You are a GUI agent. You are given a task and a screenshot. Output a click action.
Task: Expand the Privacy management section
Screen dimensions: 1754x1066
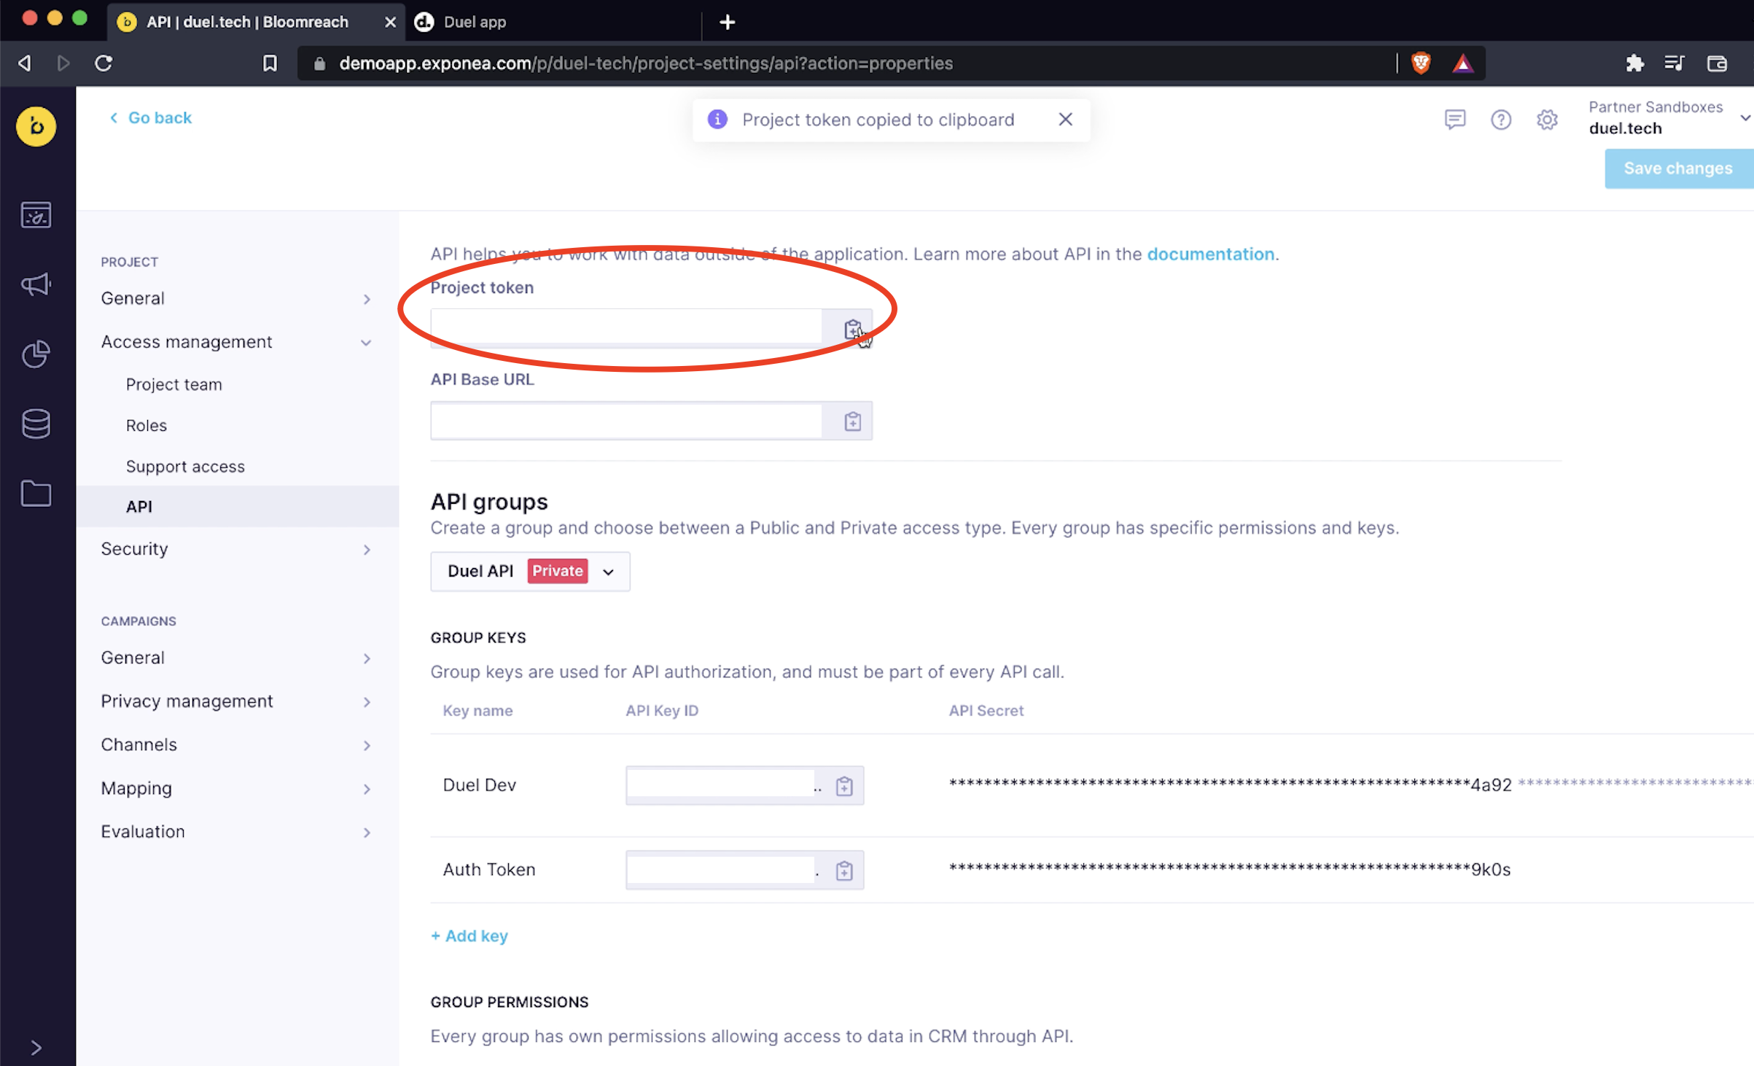236,701
